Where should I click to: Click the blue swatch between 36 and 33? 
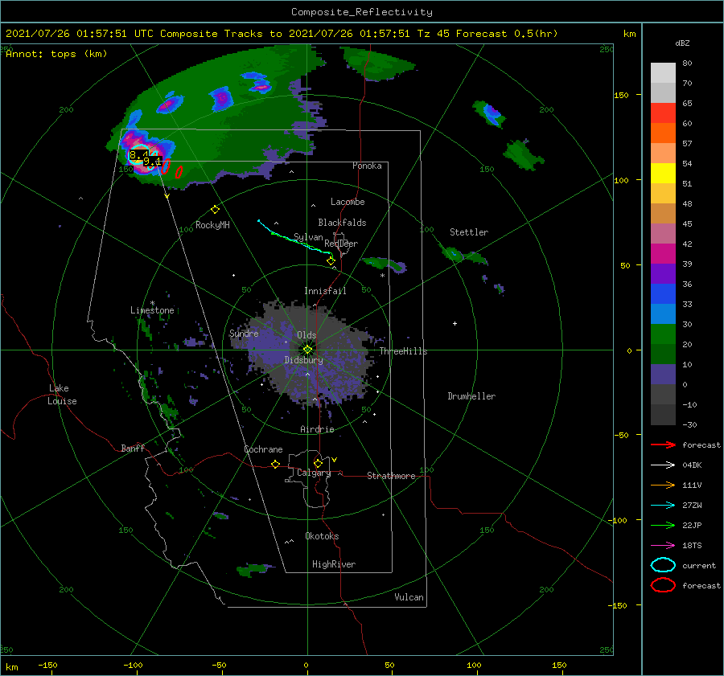tap(663, 294)
